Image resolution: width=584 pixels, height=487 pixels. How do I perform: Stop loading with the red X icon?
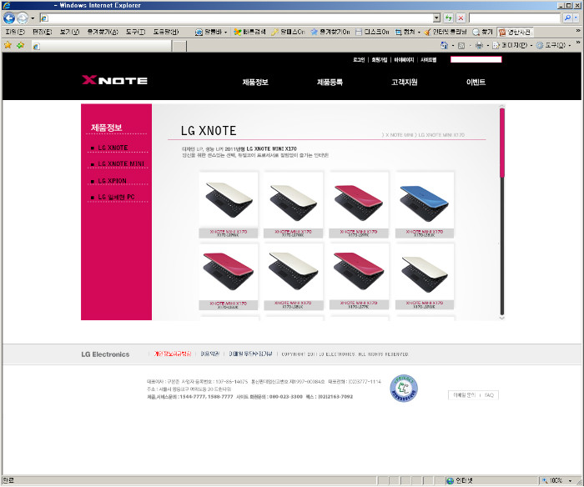coord(461,18)
